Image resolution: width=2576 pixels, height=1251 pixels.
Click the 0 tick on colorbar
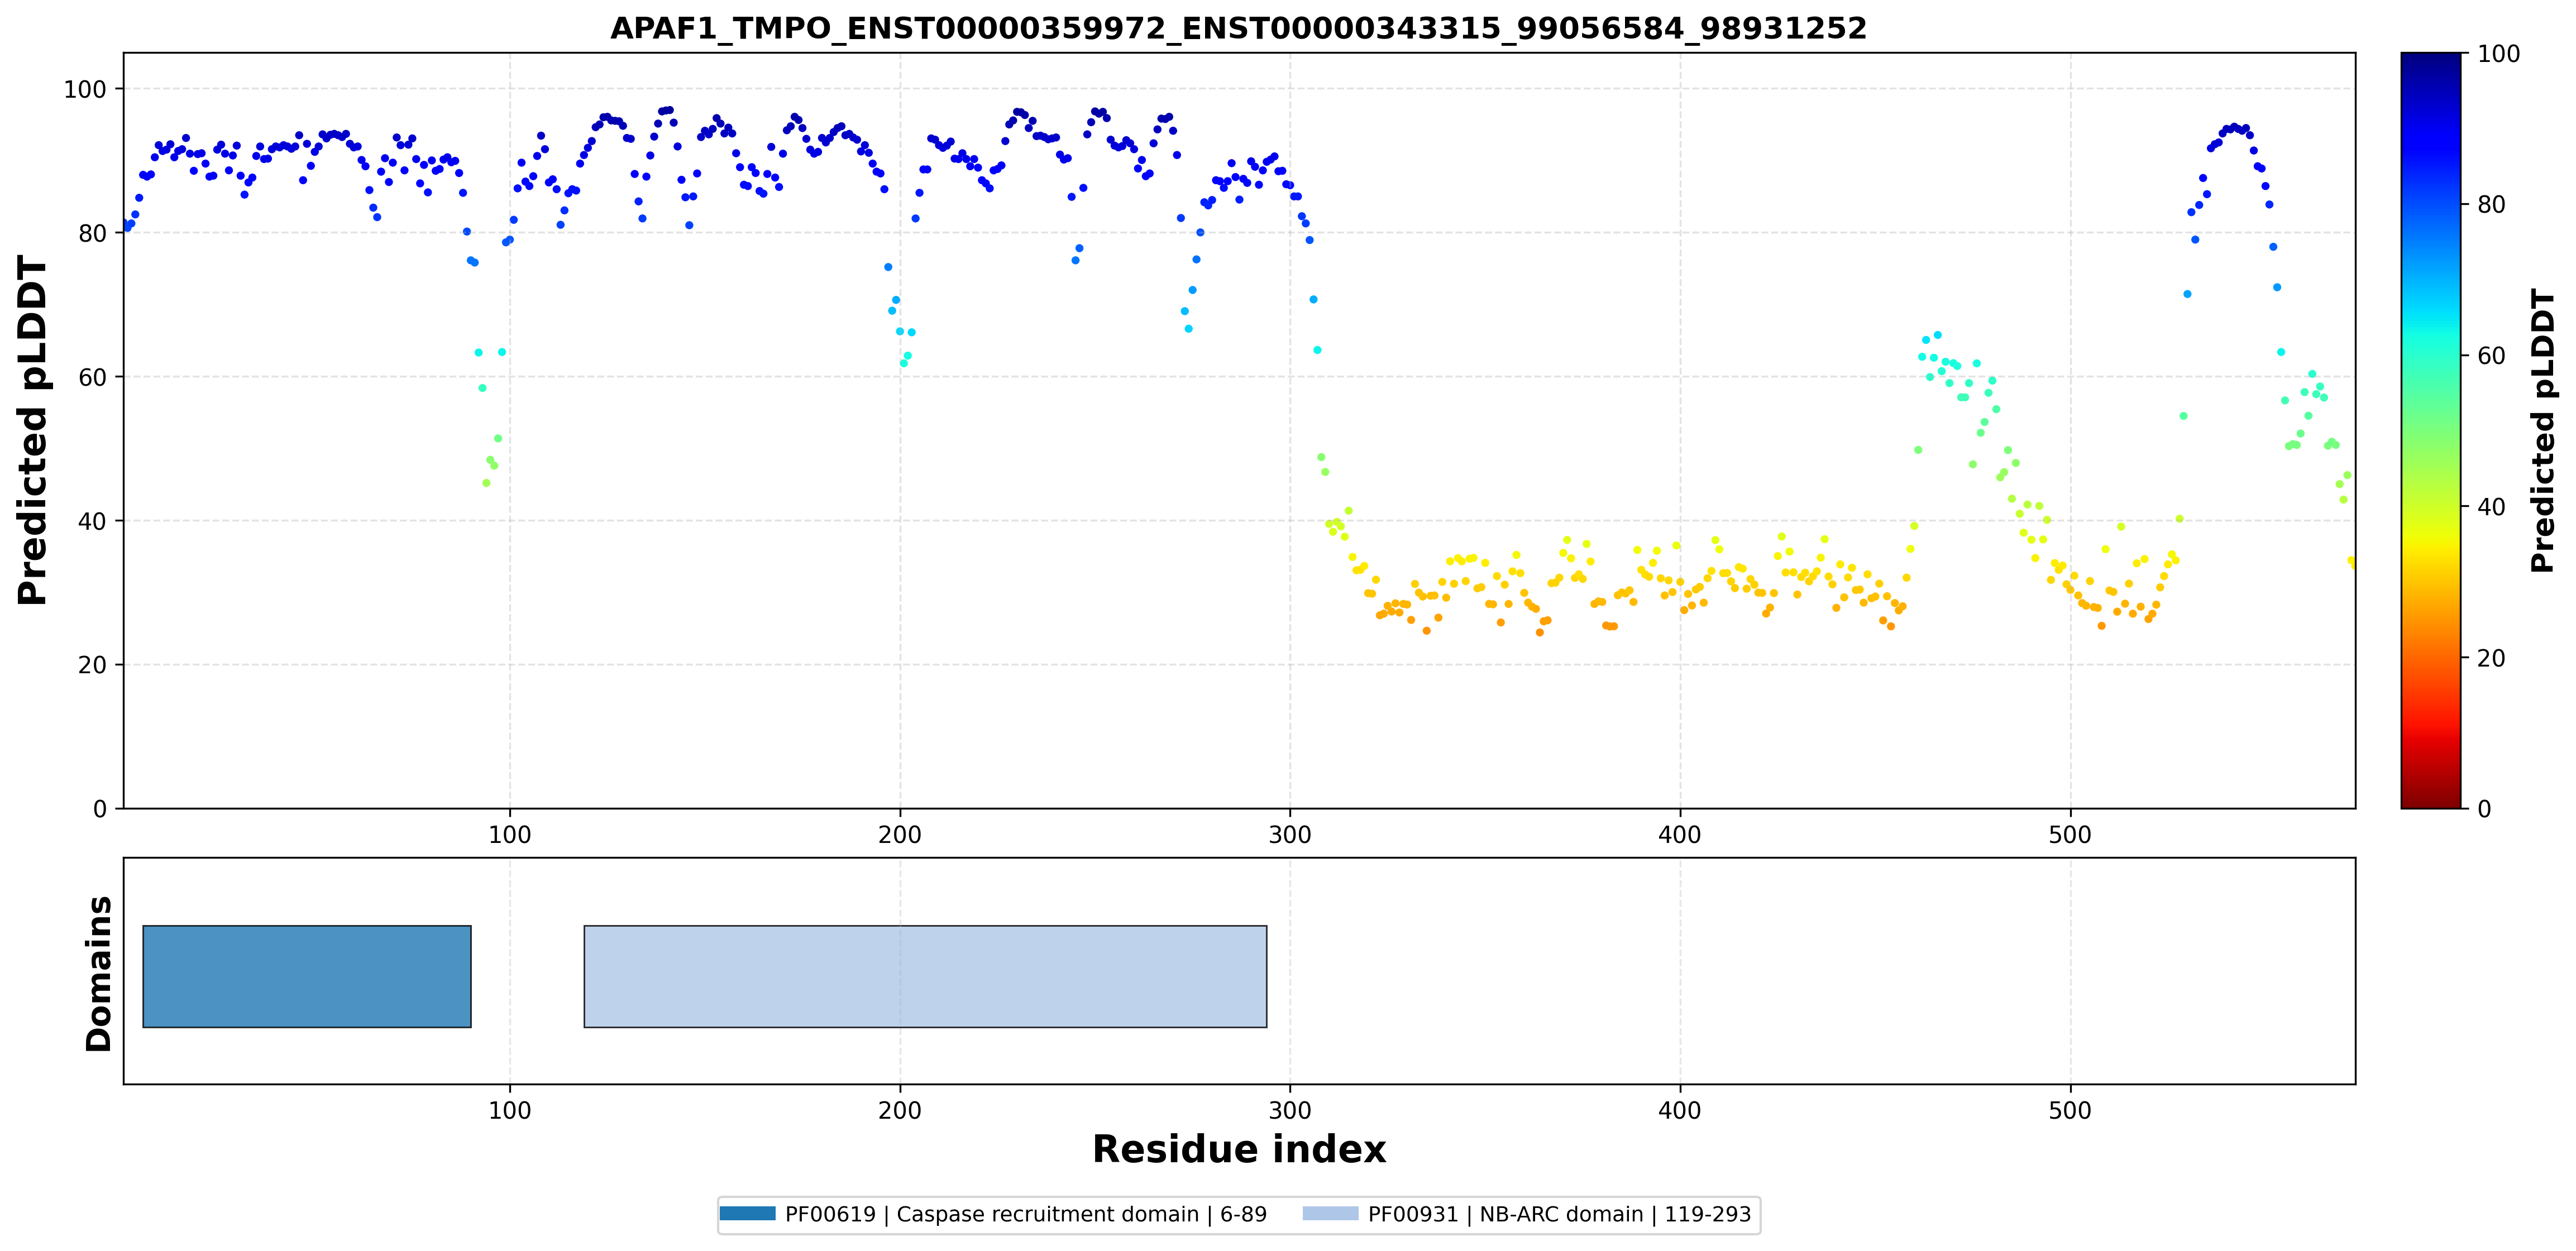pos(2484,808)
